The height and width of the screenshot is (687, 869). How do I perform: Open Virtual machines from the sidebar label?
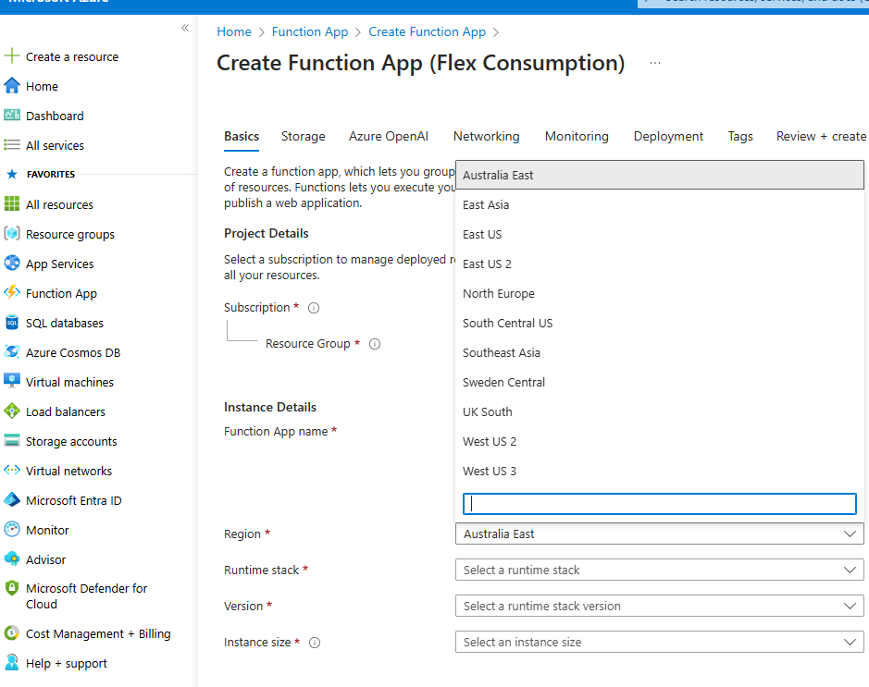click(x=69, y=382)
